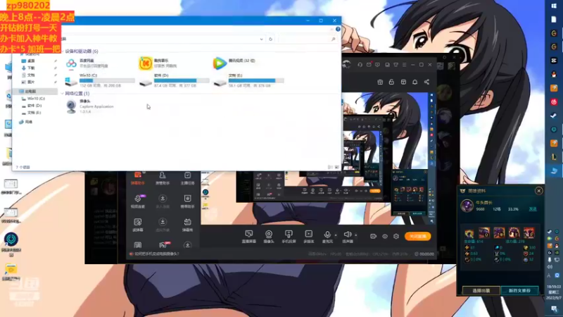Click the orange 关闭直播 button

[x=417, y=236]
